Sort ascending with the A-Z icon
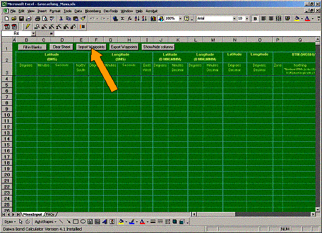Viewport: 322px width, 233px height. [137, 19]
